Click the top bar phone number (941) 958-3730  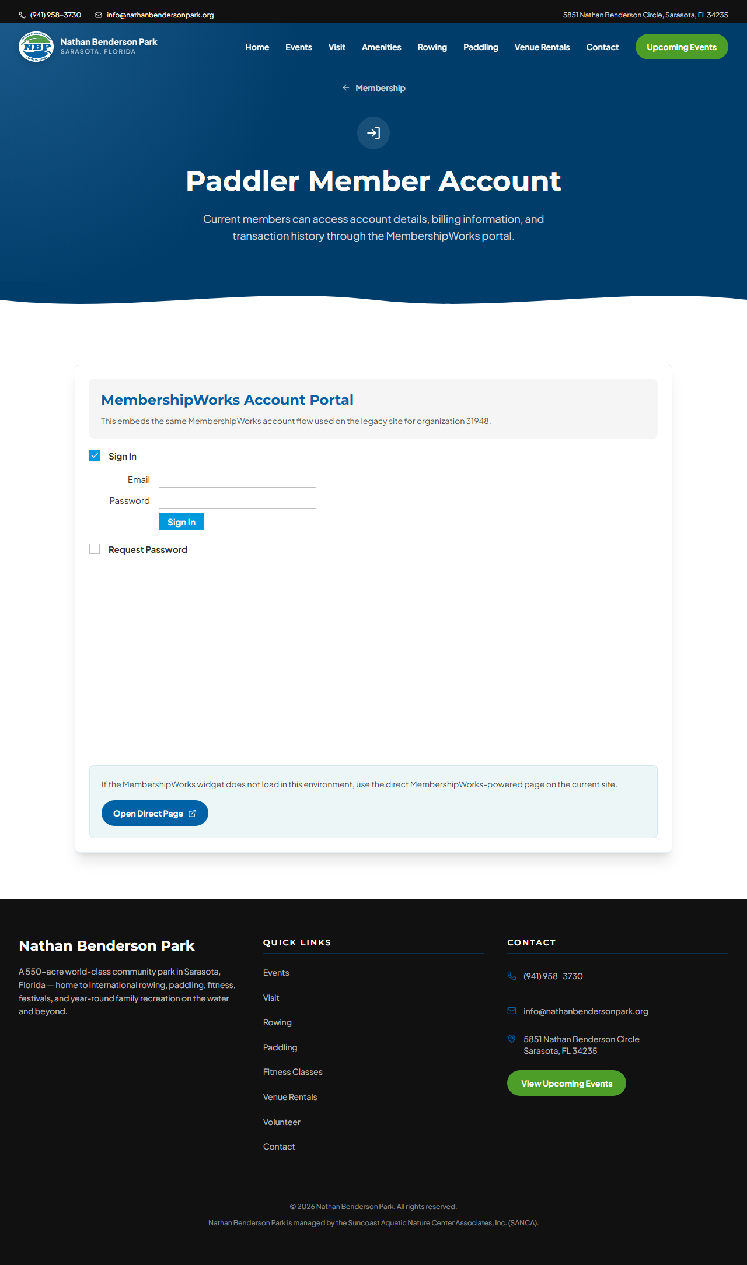pos(55,15)
